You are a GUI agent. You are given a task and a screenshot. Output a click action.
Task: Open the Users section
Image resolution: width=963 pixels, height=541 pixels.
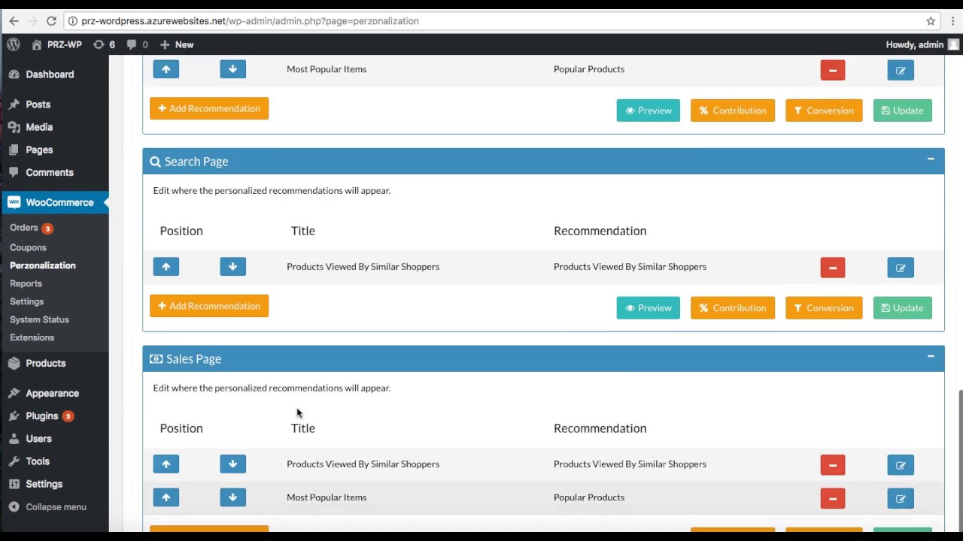tap(38, 438)
